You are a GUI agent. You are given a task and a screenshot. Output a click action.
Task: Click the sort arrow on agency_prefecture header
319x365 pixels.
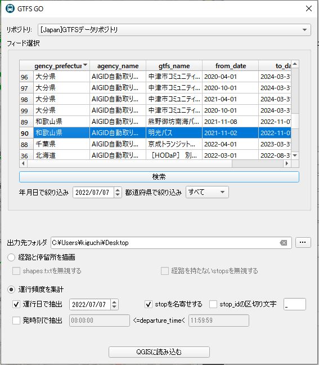click(x=85, y=65)
